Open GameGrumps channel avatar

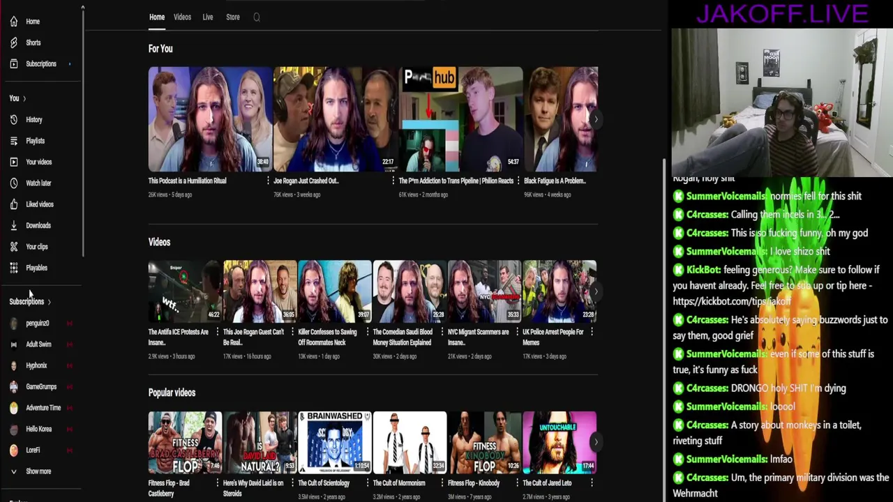[x=13, y=387]
